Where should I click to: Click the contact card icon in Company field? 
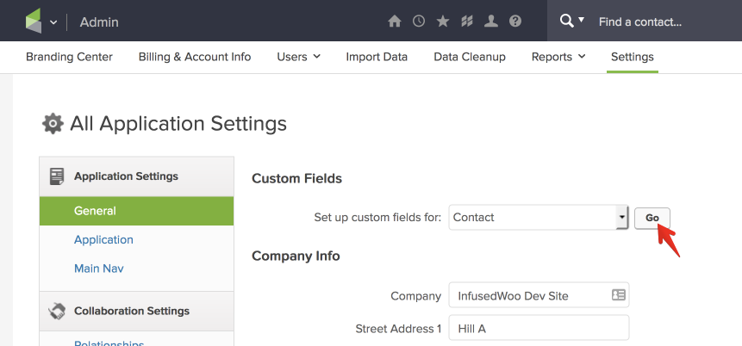618,295
